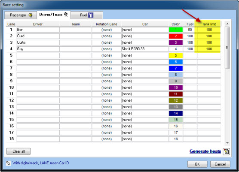Click the Fuel column header
This screenshot has width=239, height=172.
pyautogui.click(x=190, y=24)
